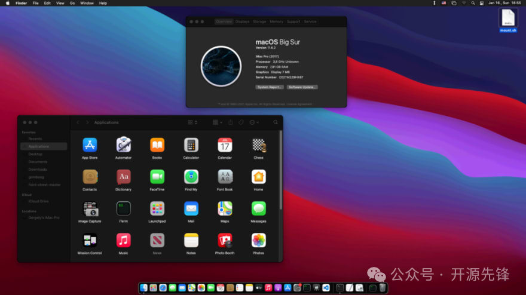Open App Store in the Applications window
Image resolution: width=526 pixels, height=295 pixels.
click(90, 145)
